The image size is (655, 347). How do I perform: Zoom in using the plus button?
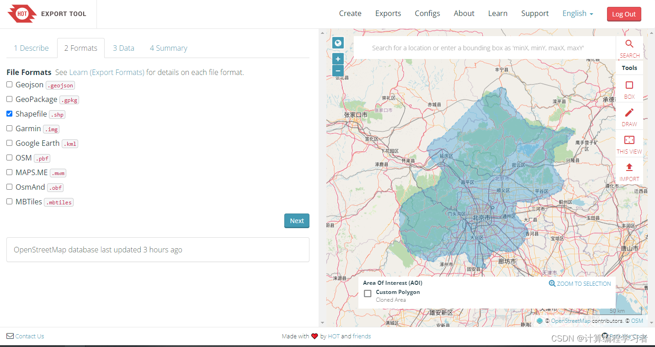pos(338,59)
